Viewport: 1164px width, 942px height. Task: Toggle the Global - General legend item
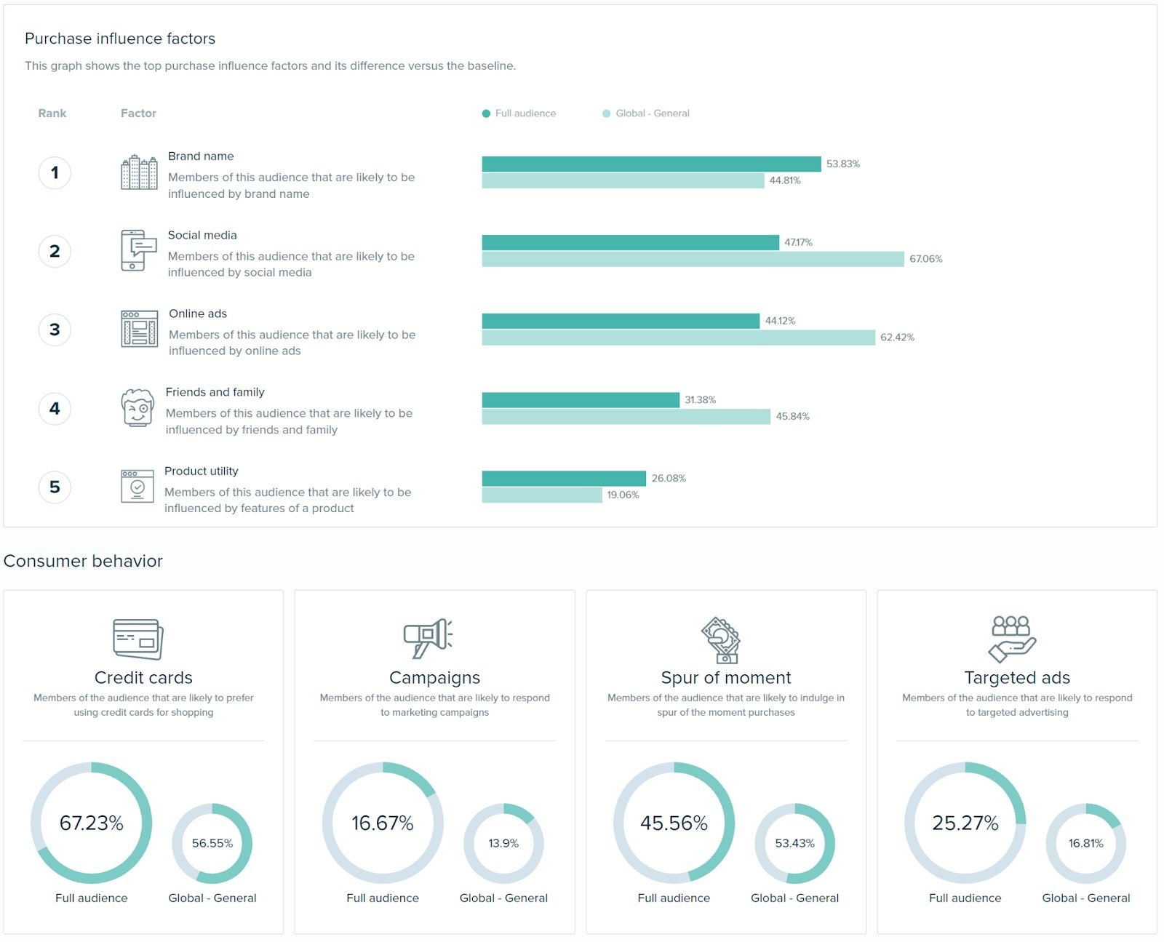point(646,113)
